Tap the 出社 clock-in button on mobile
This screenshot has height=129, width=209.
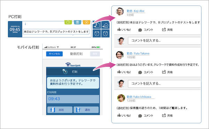point(60,110)
